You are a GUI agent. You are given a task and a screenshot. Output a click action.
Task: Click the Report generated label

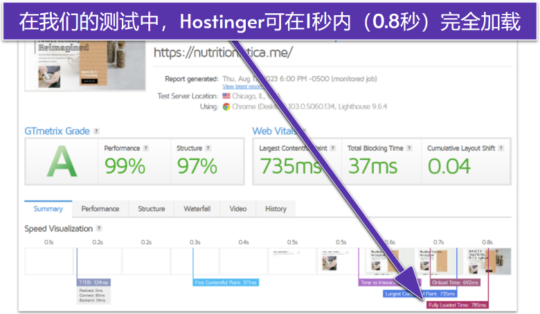[192, 79]
